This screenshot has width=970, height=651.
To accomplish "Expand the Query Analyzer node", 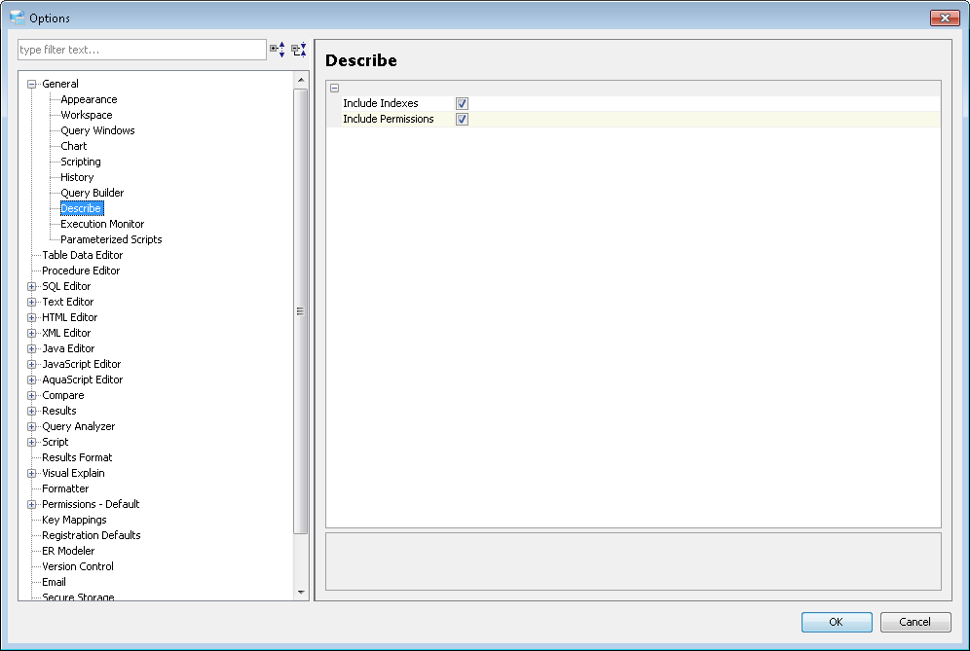I will click(x=31, y=426).
